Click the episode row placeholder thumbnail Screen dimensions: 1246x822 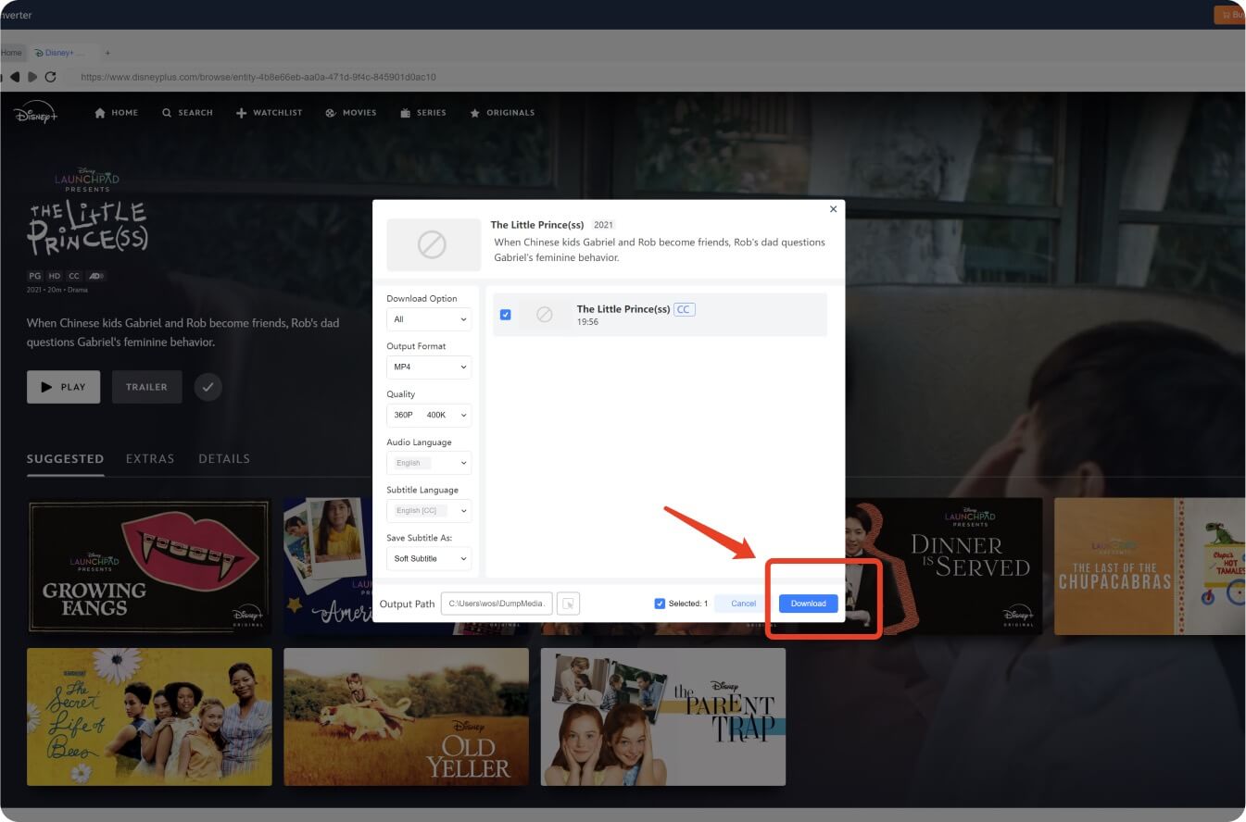(x=545, y=315)
